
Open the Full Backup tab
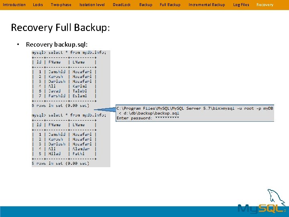tap(170, 5)
